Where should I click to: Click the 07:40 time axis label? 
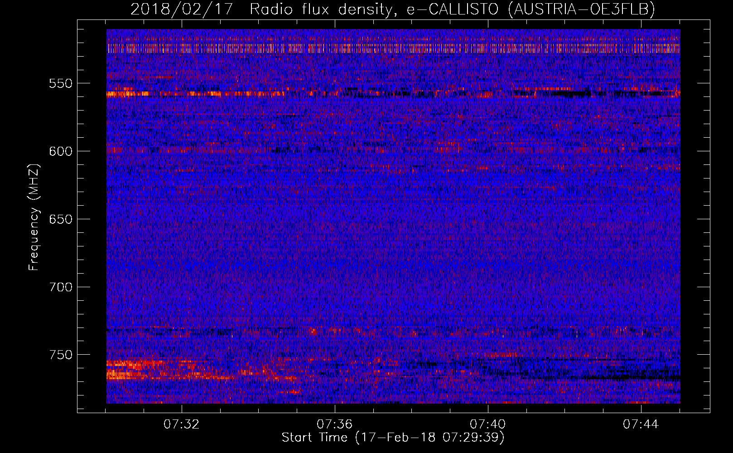[x=488, y=424]
